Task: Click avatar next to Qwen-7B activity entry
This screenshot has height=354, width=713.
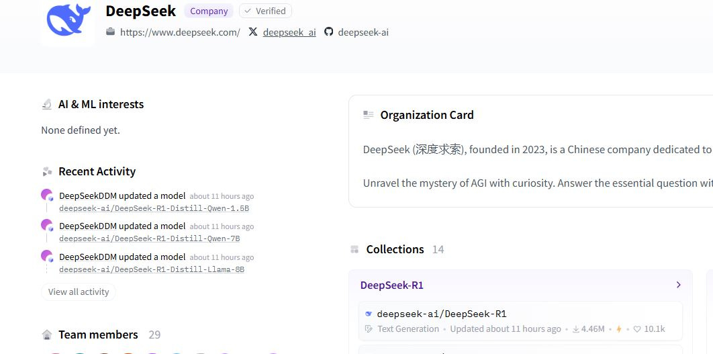Action: coord(47,225)
